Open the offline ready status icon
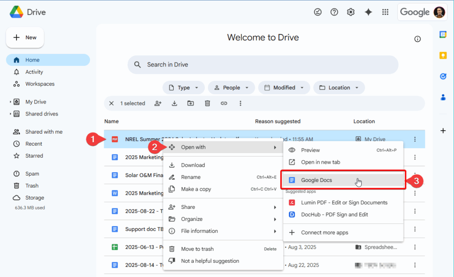 click(x=317, y=12)
